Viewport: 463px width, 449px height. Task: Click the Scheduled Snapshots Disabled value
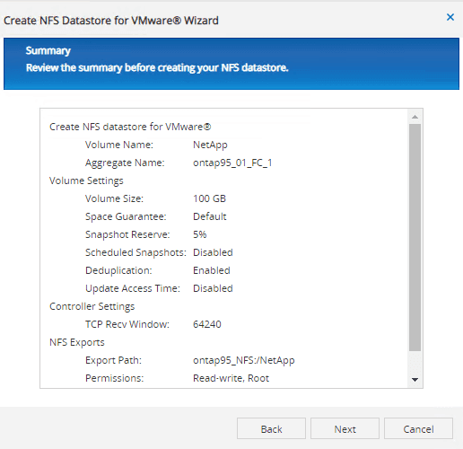213,252
